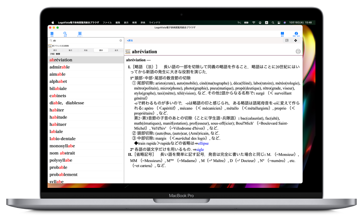Viewport: 363px width, 218px height.
Task: Click the battery status icon
Action: pos(246,23)
